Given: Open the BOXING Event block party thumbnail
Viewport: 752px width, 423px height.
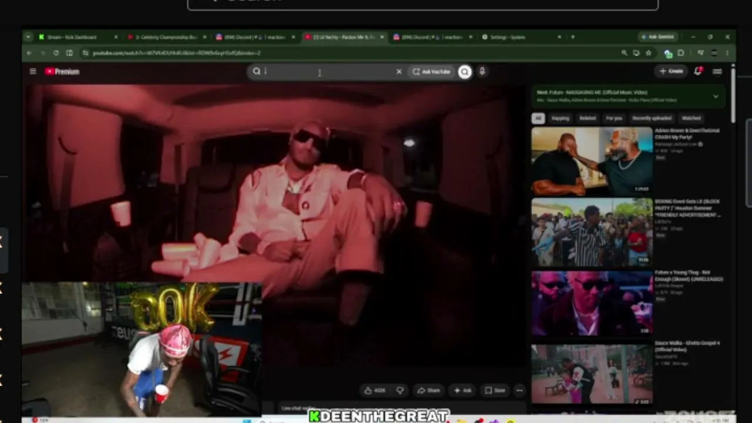Looking at the screenshot, I should pyautogui.click(x=592, y=232).
